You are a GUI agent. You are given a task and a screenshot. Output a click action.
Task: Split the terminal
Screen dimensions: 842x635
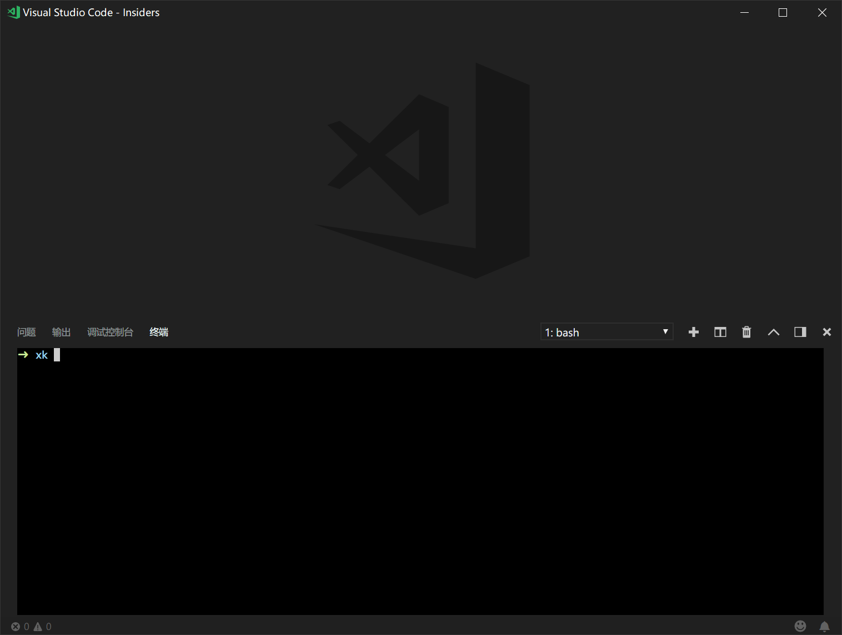720,331
